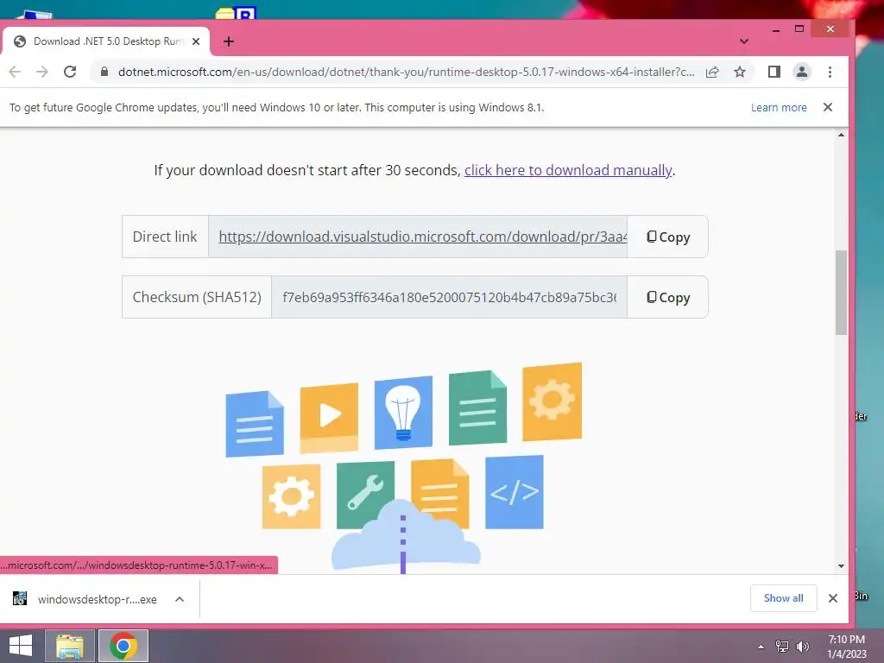Close the downloads bar
Screen dimensions: 884x663
click(x=833, y=598)
